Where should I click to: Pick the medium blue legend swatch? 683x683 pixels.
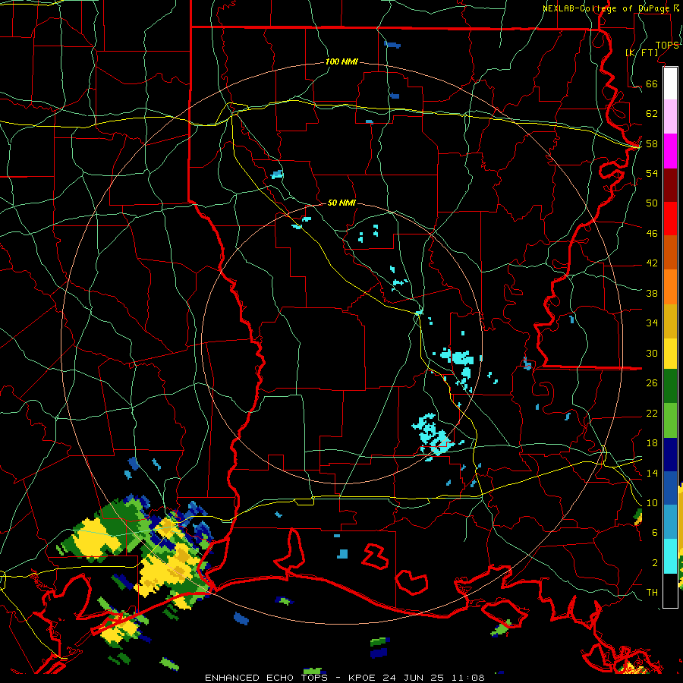[670, 488]
